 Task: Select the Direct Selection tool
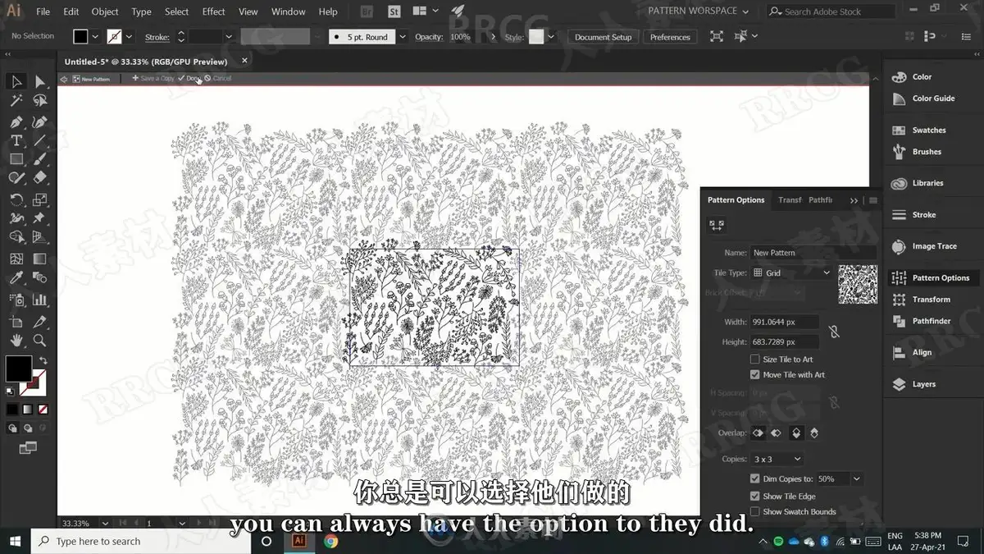click(40, 81)
